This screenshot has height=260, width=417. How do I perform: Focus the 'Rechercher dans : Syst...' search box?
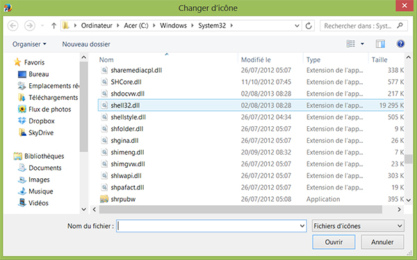pos(363,26)
